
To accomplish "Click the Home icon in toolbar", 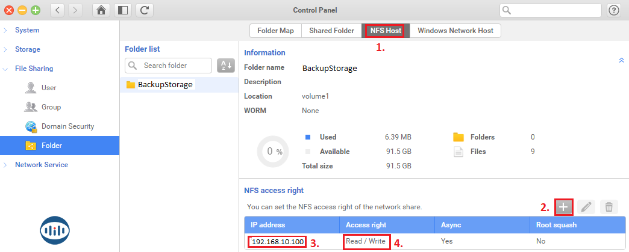I will point(102,10).
